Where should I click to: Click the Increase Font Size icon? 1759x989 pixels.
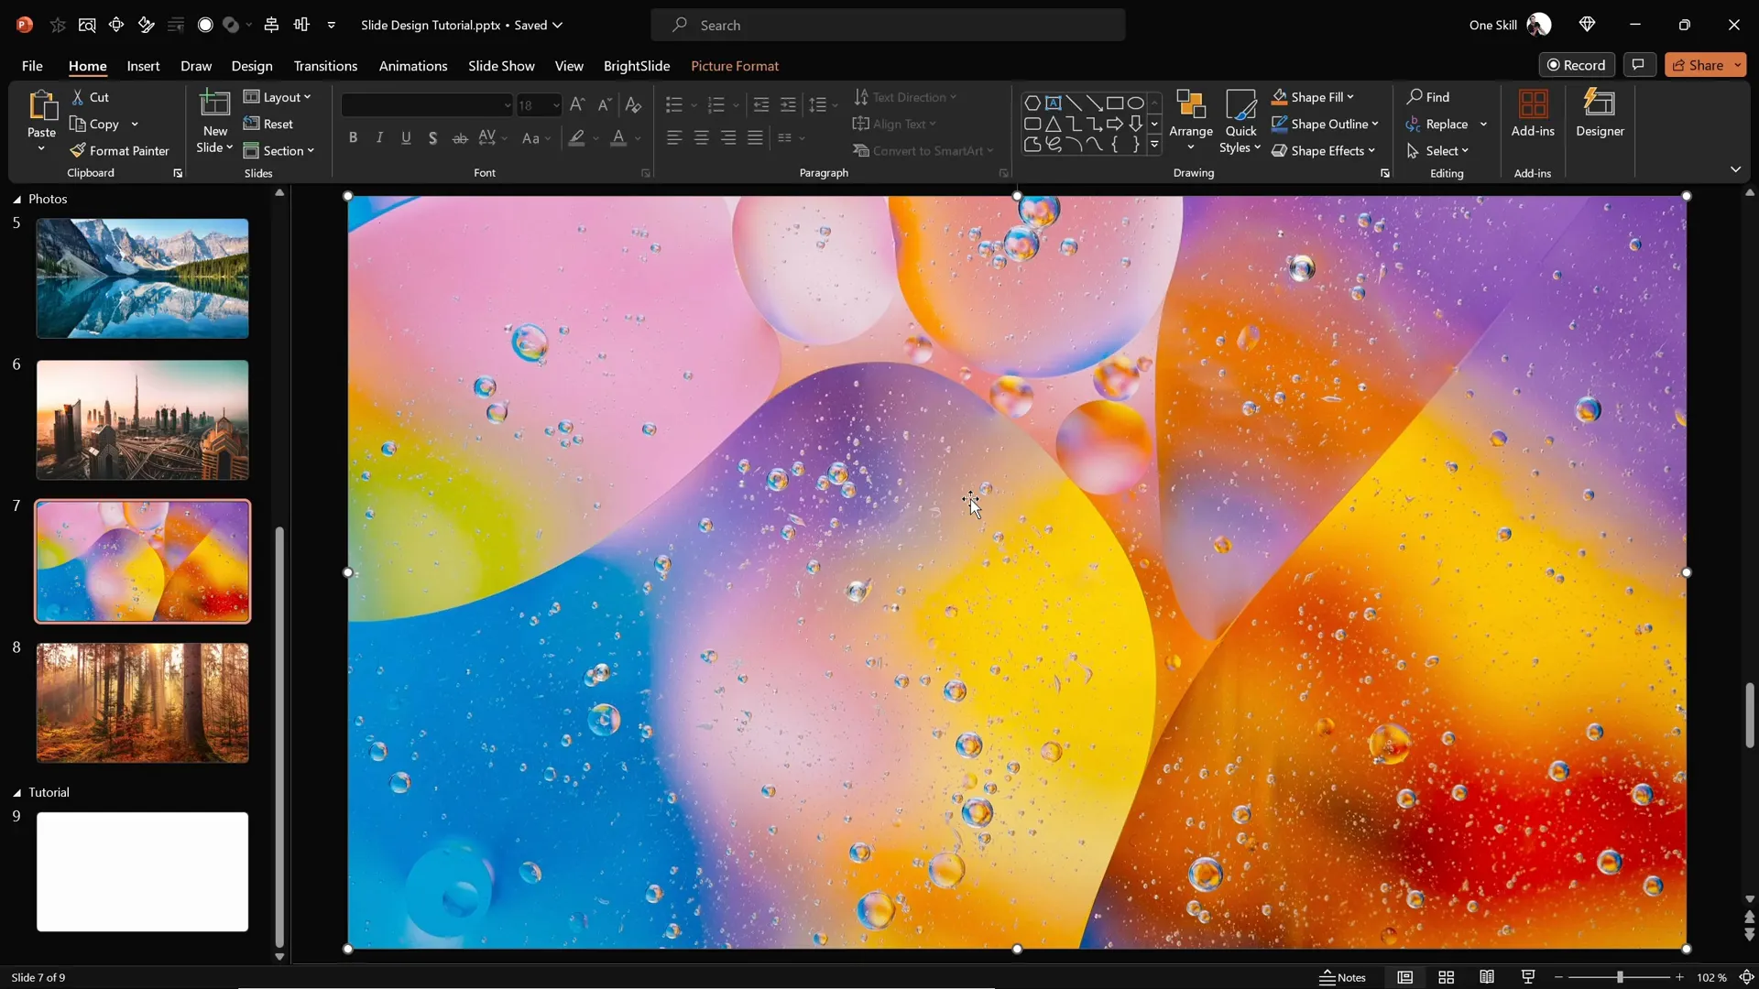tap(576, 104)
